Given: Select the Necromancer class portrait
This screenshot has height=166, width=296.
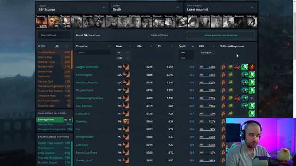Looking at the screenshot, I should (x=170, y=22).
